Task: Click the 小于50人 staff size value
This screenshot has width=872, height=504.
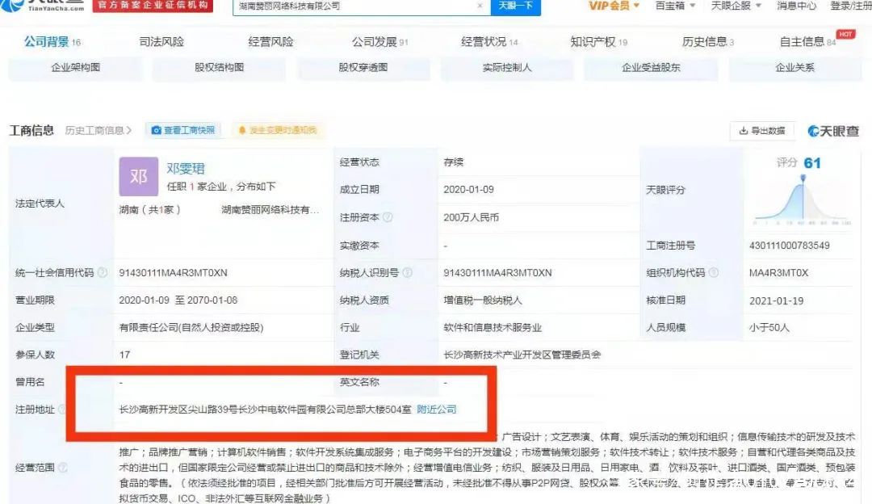Action: pos(769,328)
